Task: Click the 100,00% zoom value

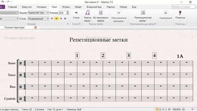Action: click(x=176, y=109)
